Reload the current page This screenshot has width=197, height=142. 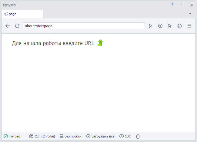click(x=17, y=26)
